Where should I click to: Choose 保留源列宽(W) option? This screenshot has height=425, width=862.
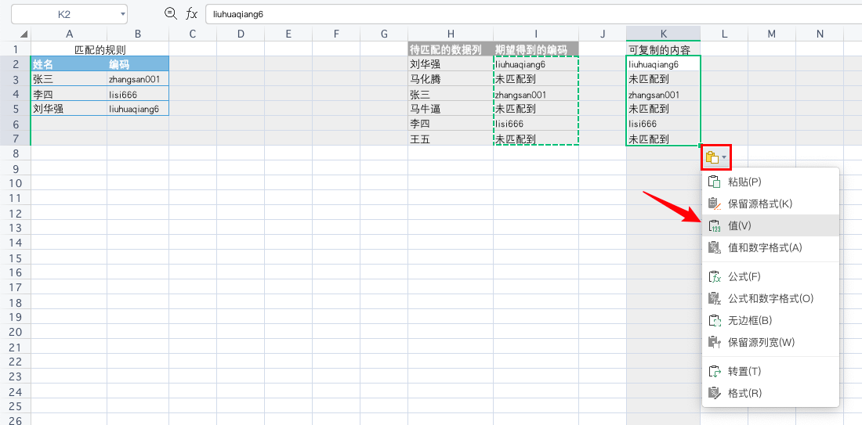click(x=761, y=342)
